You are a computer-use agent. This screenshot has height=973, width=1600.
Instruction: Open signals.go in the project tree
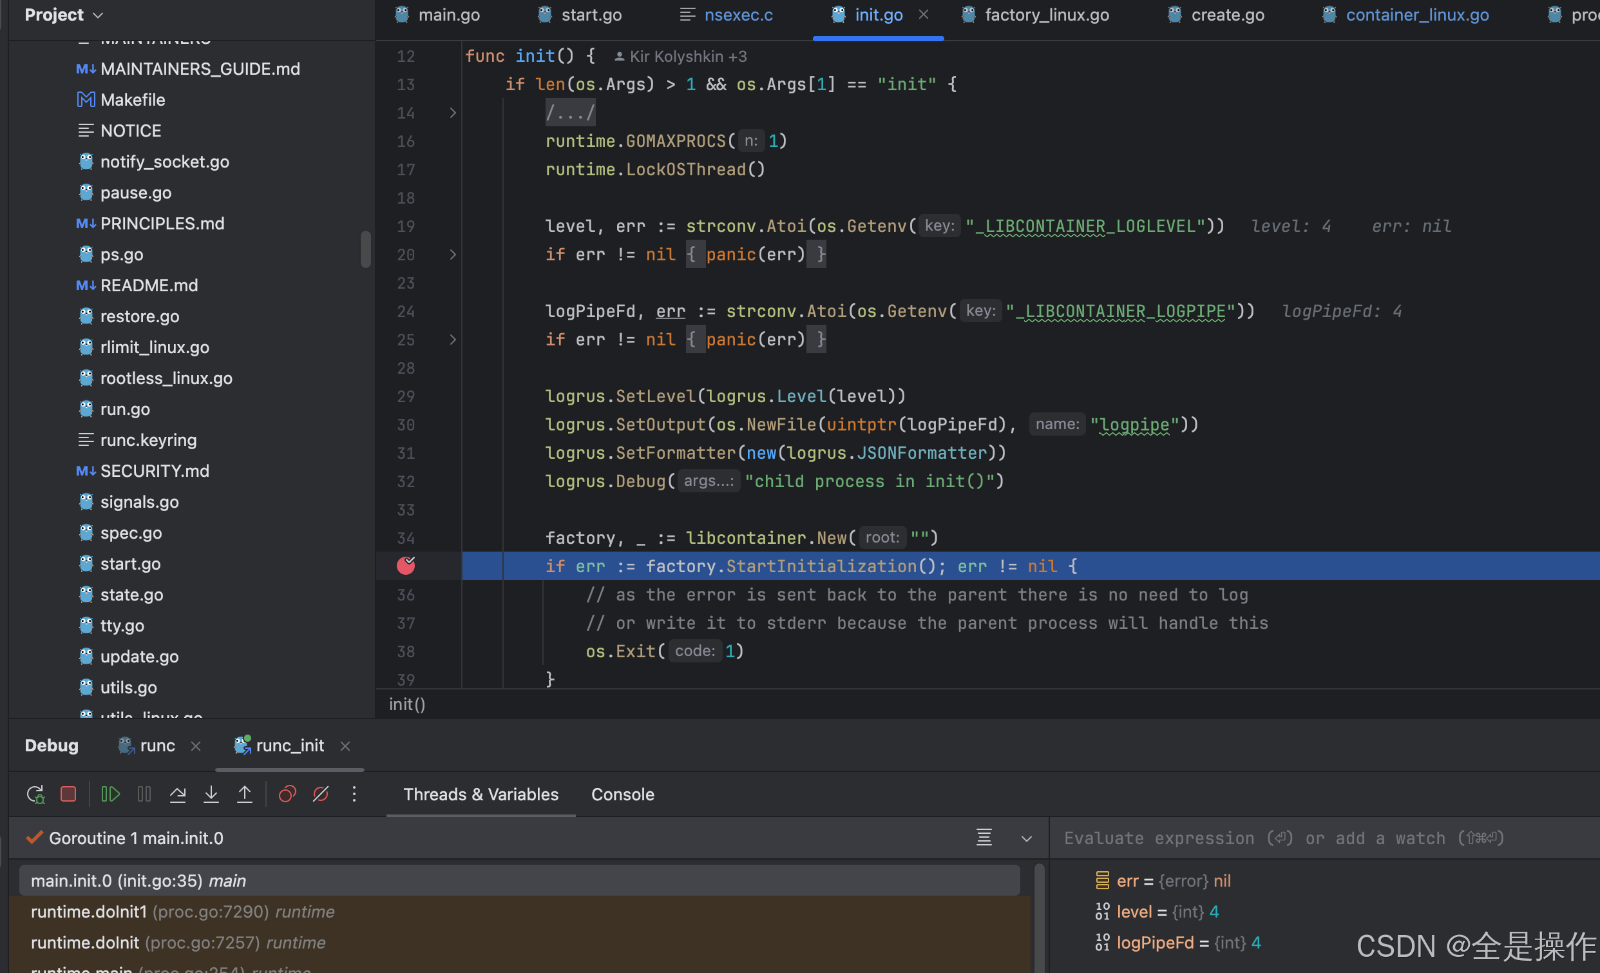pyautogui.click(x=139, y=502)
